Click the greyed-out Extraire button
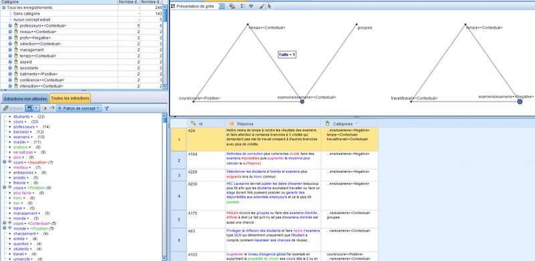 coord(13,108)
